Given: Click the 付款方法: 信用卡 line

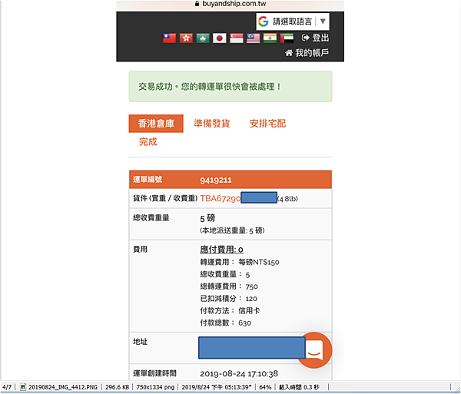Looking at the screenshot, I should (230, 310).
